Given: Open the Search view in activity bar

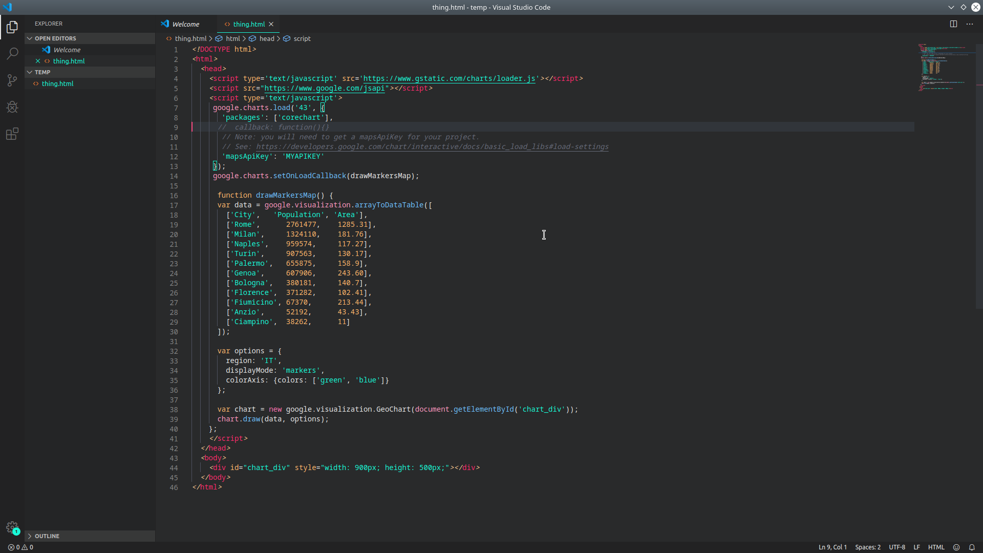Looking at the screenshot, I should pos(12,53).
